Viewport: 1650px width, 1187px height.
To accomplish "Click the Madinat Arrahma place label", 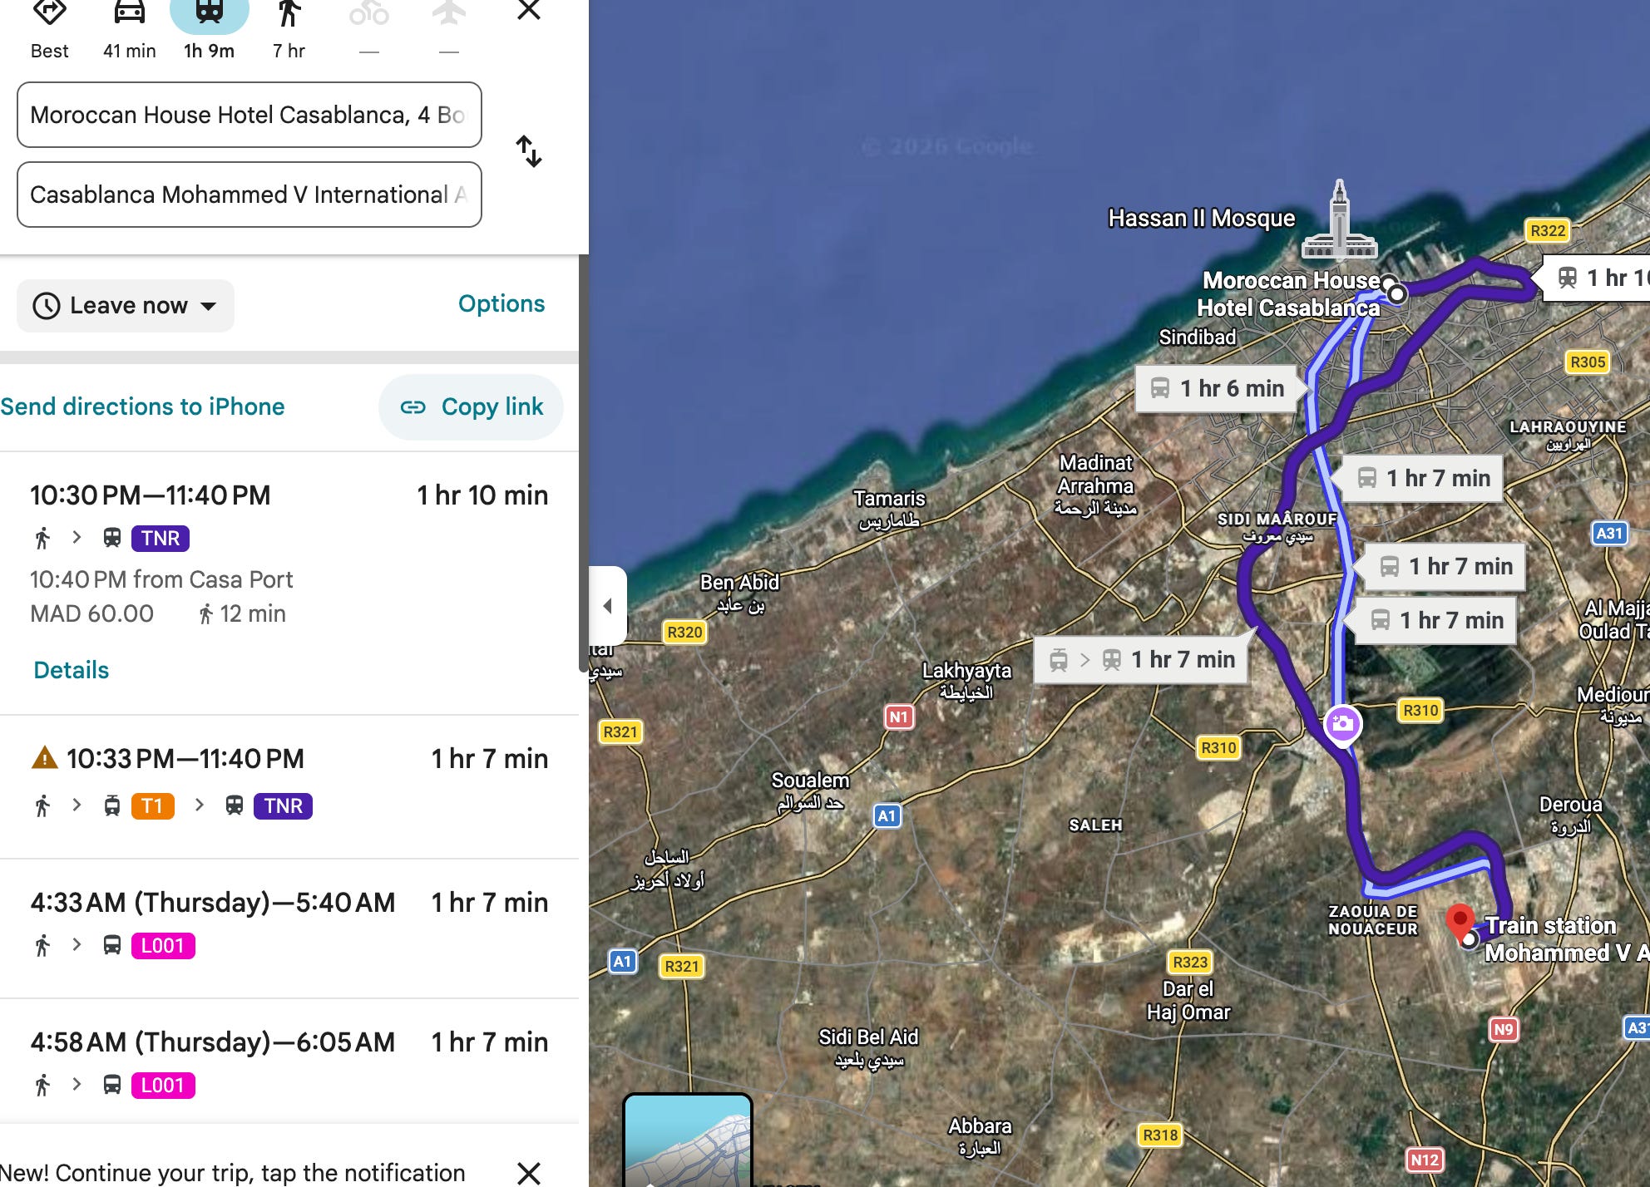I will 1096,485.
